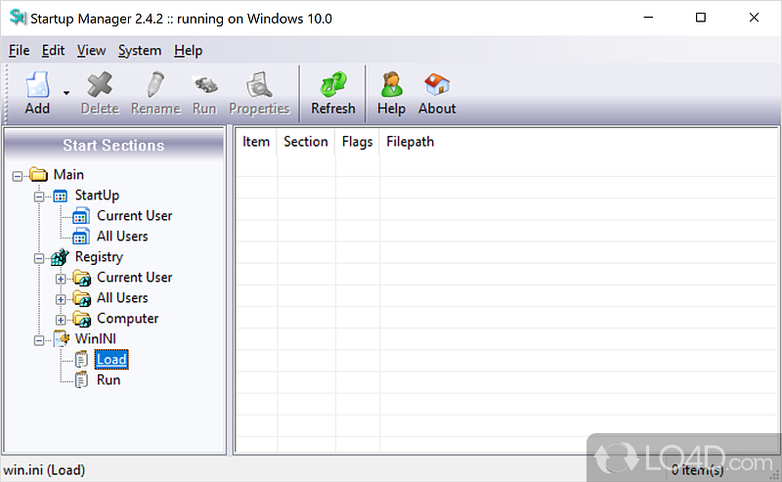Select All Users under StartUp
This screenshot has height=482, width=782.
pyautogui.click(x=122, y=236)
